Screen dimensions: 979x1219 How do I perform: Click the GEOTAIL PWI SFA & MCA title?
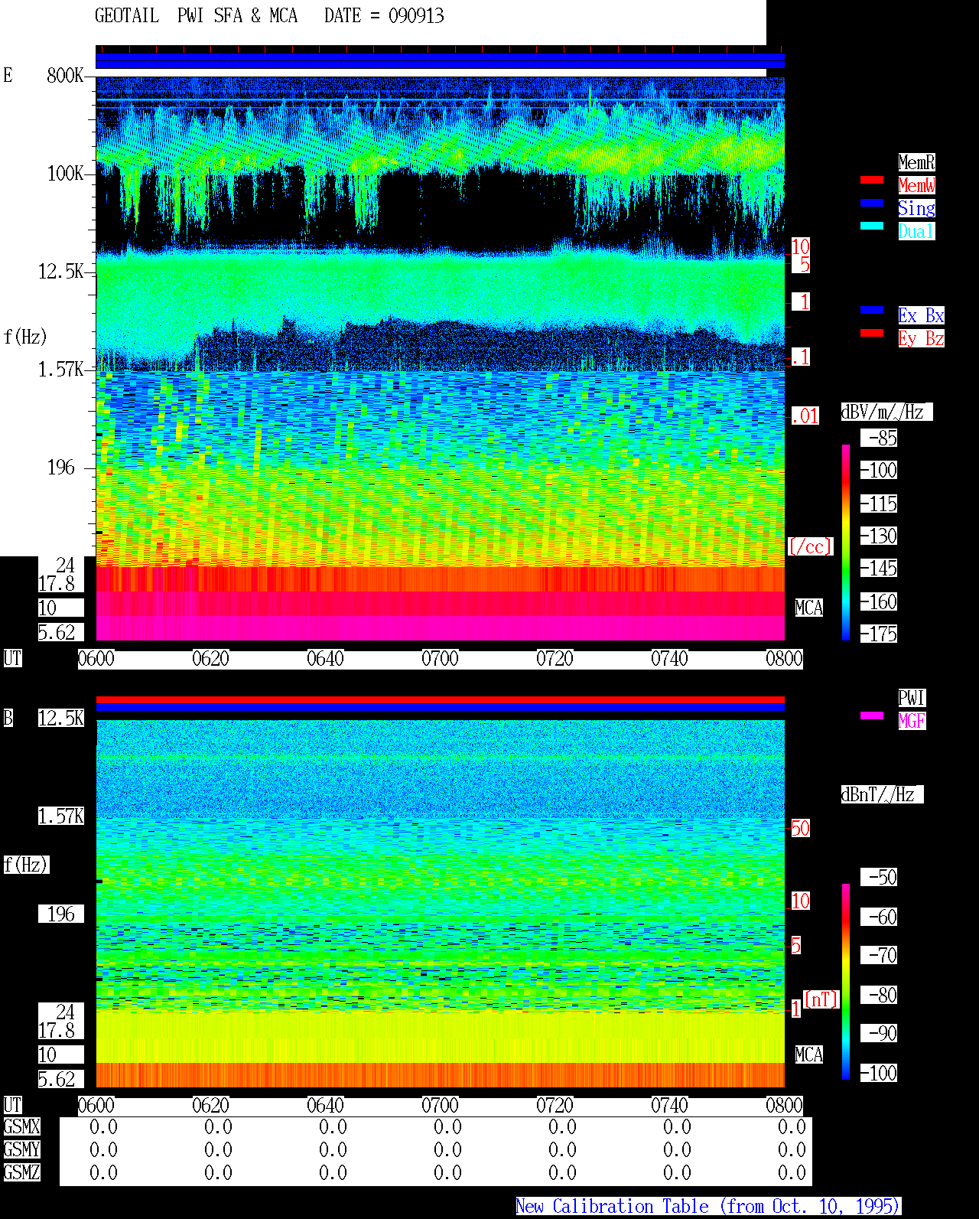(196, 16)
